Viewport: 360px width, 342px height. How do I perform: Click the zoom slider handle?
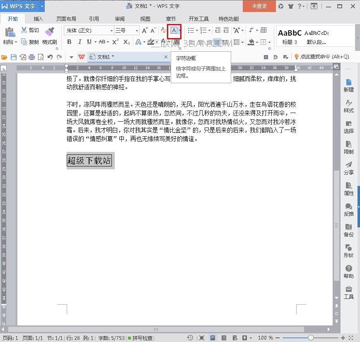click(x=311, y=338)
